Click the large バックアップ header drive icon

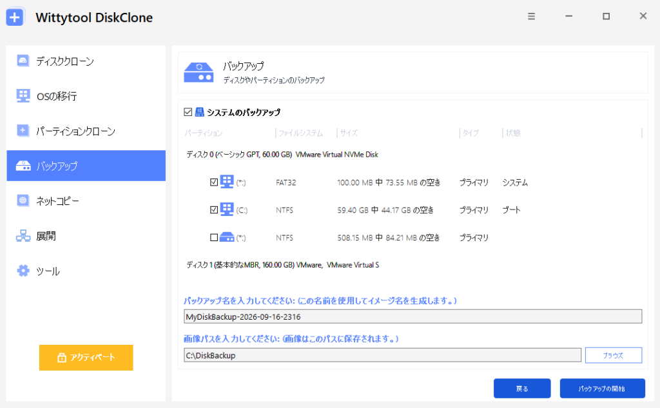coord(199,72)
